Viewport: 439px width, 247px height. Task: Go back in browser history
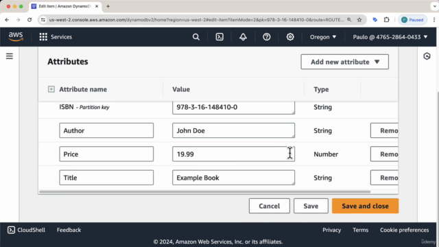point(7,20)
